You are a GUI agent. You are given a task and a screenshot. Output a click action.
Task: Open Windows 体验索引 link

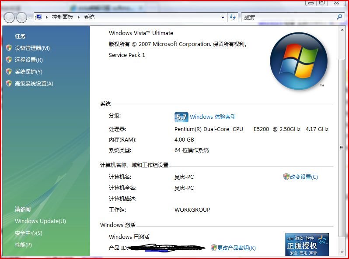click(x=213, y=117)
